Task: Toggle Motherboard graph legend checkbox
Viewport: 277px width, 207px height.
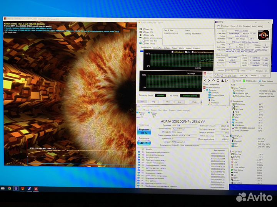Action: point(173,52)
